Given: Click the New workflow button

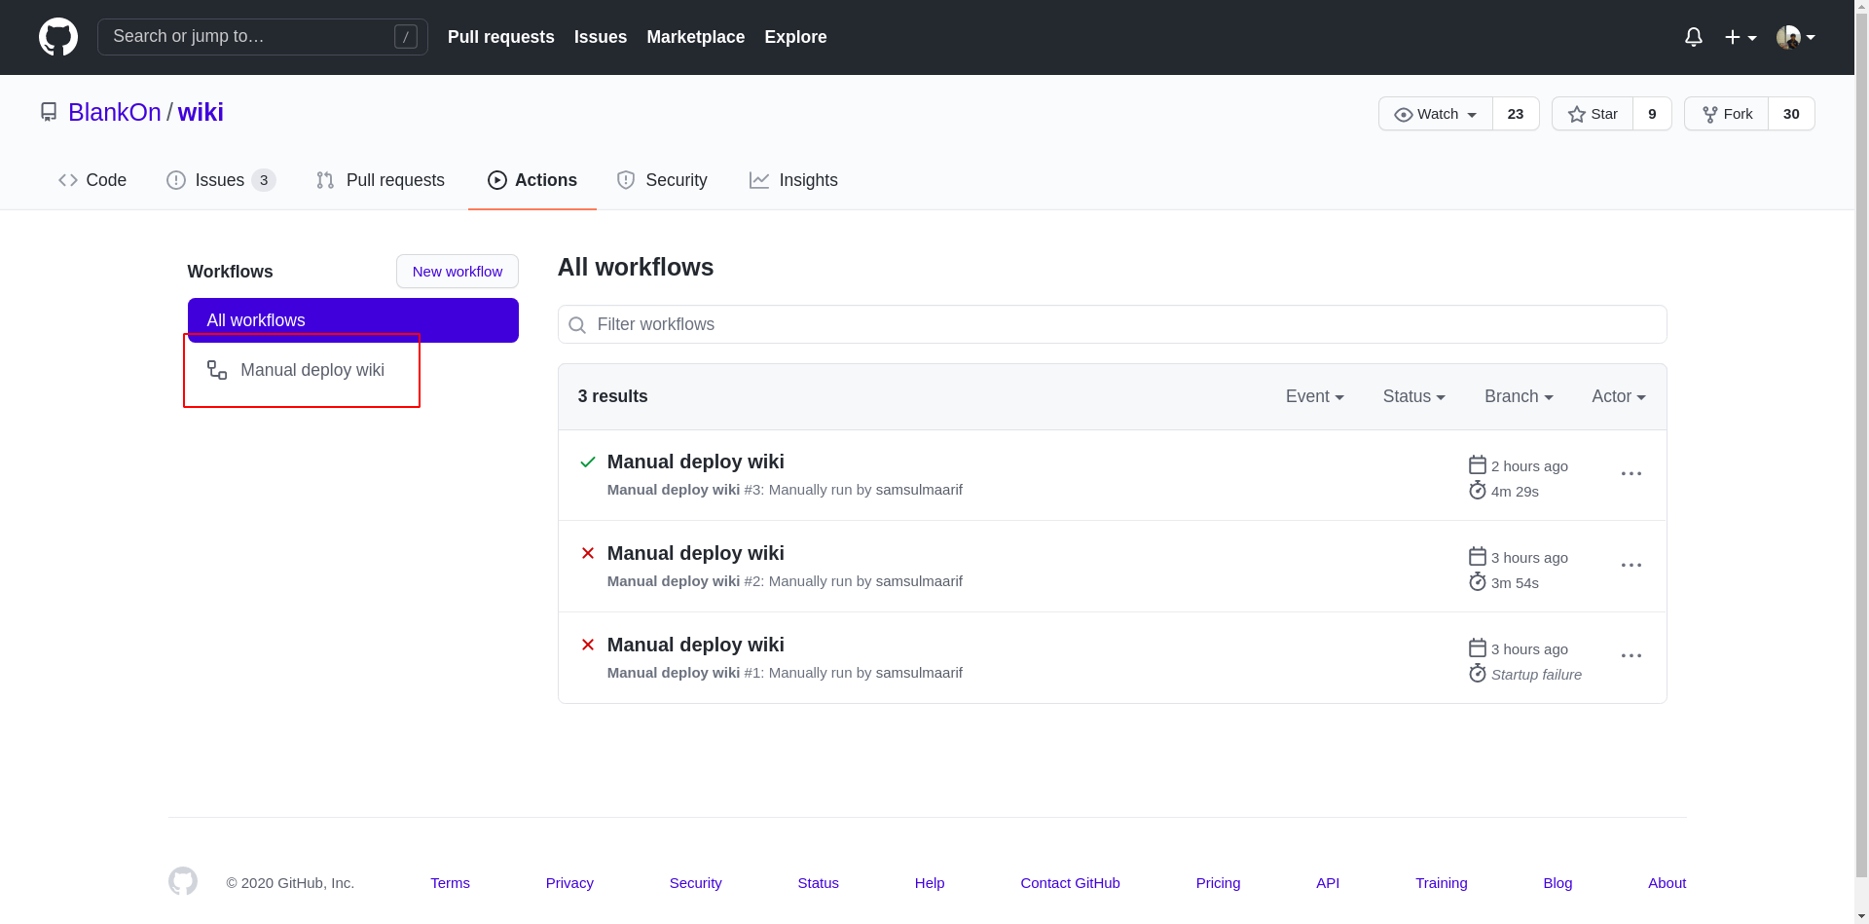Looking at the screenshot, I should pos(458,272).
